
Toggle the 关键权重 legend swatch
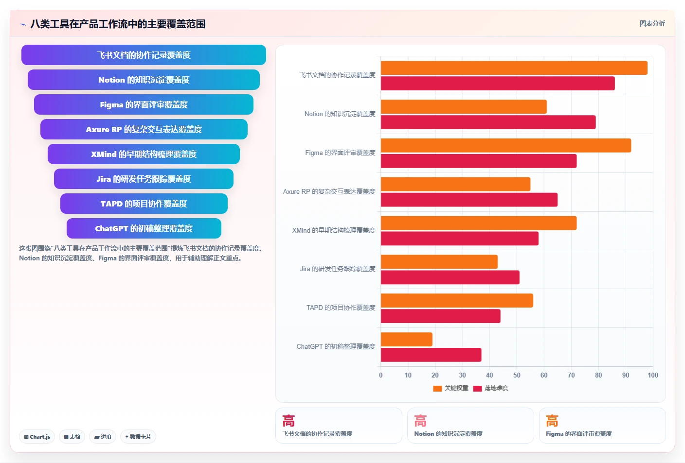437,388
